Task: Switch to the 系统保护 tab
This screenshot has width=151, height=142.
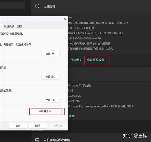Action: (x=9, y=26)
